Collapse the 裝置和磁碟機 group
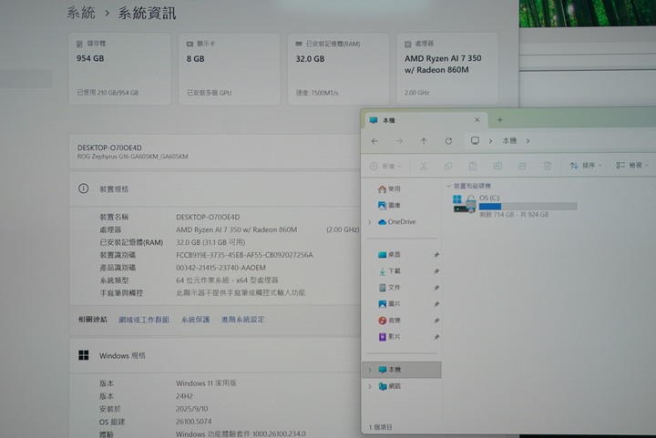 coord(448,186)
